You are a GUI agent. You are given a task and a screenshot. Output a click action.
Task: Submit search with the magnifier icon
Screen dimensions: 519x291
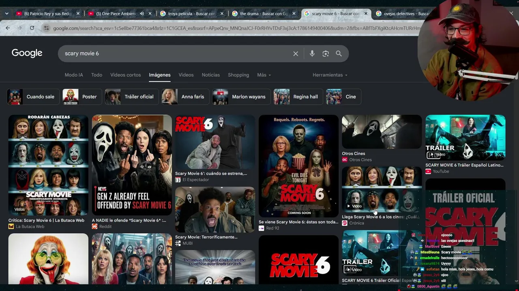point(339,54)
